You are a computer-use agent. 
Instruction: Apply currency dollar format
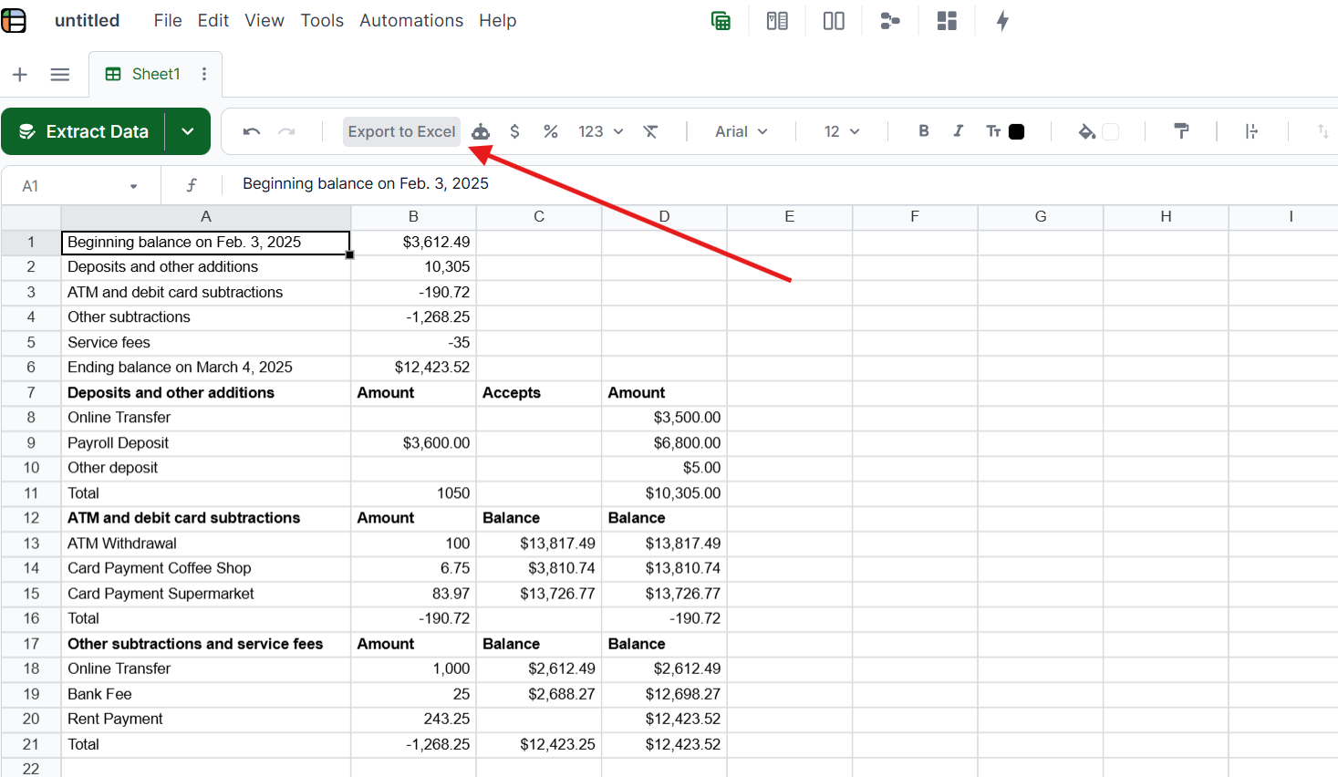click(x=514, y=131)
